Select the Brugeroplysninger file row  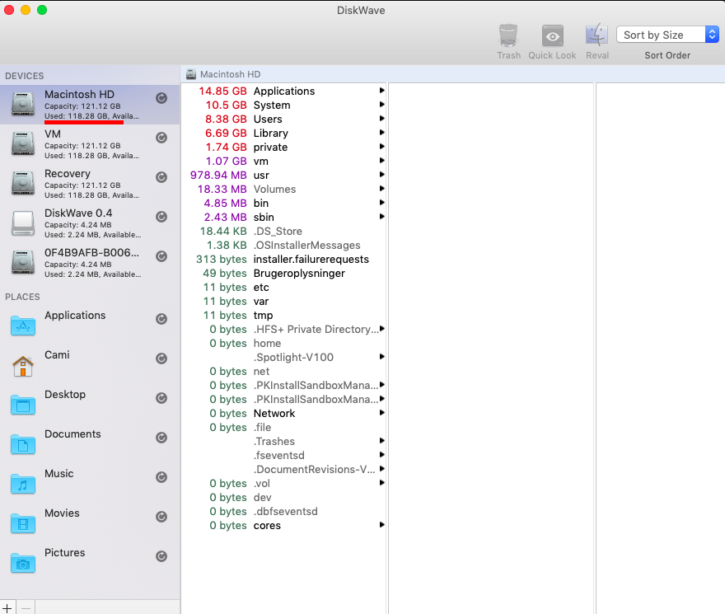pos(284,273)
